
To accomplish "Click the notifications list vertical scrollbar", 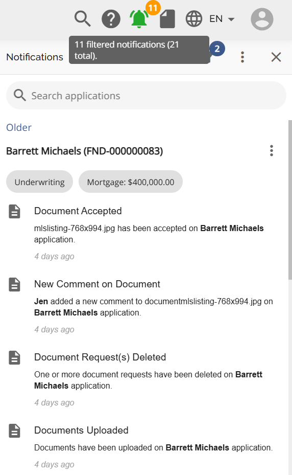I will click(x=290, y=200).
